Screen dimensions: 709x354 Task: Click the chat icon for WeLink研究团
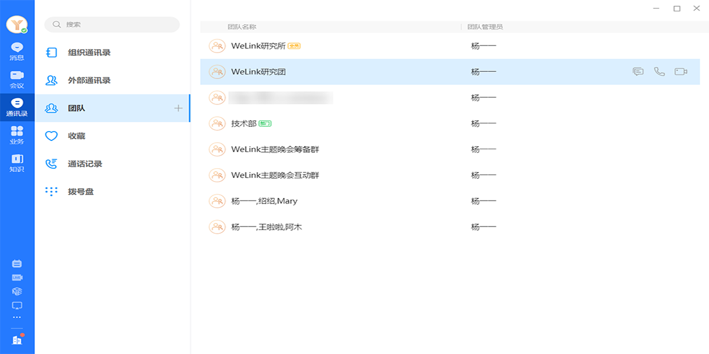click(638, 71)
